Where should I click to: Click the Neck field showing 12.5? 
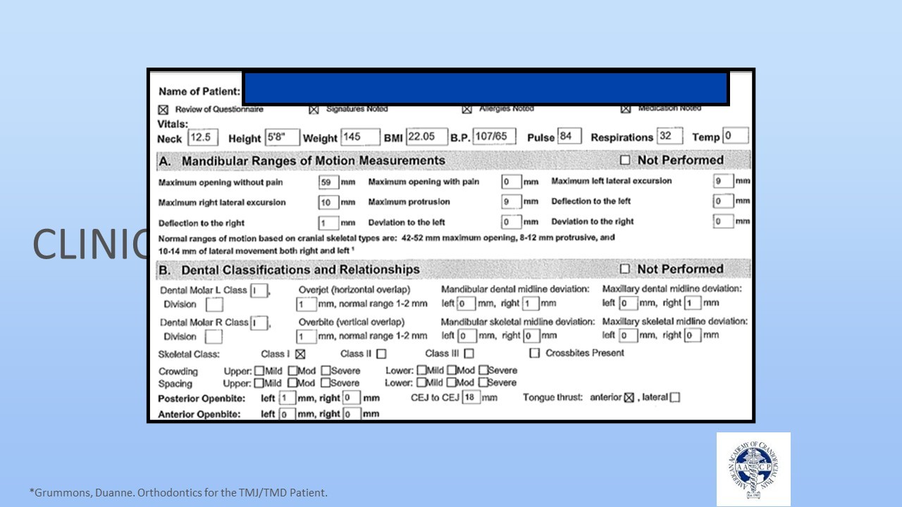point(203,137)
